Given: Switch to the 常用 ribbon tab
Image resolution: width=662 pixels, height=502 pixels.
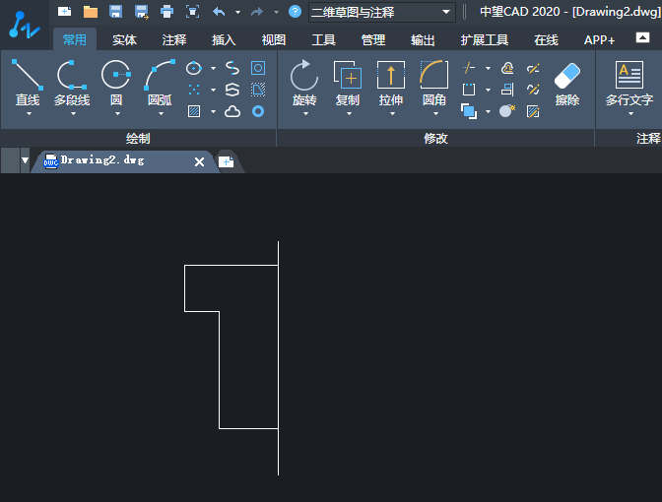Looking at the screenshot, I should [75, 40].
